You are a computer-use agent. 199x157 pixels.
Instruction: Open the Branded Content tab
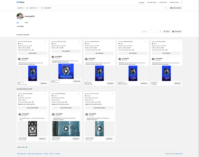174,3
